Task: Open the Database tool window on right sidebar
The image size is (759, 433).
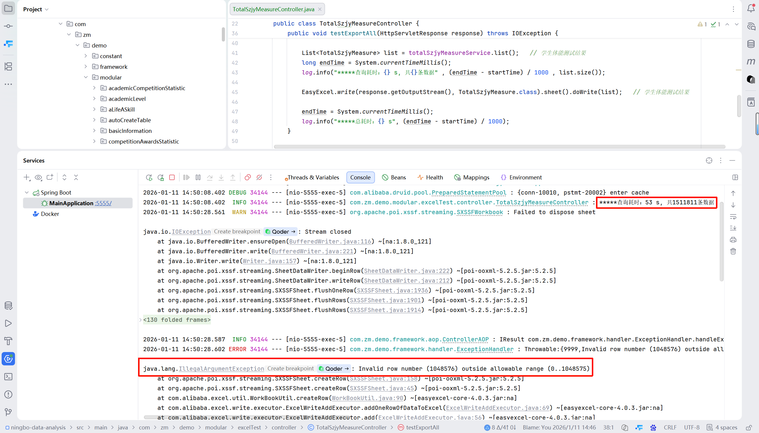Action: [751, 44]
